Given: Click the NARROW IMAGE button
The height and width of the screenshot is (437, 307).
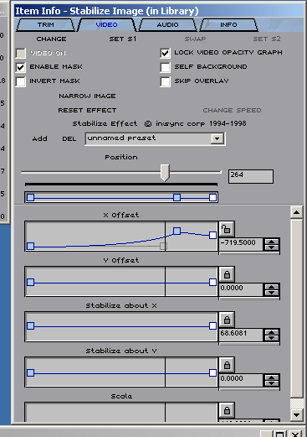Looking at the screenshot, I should (x=87, y=96).
